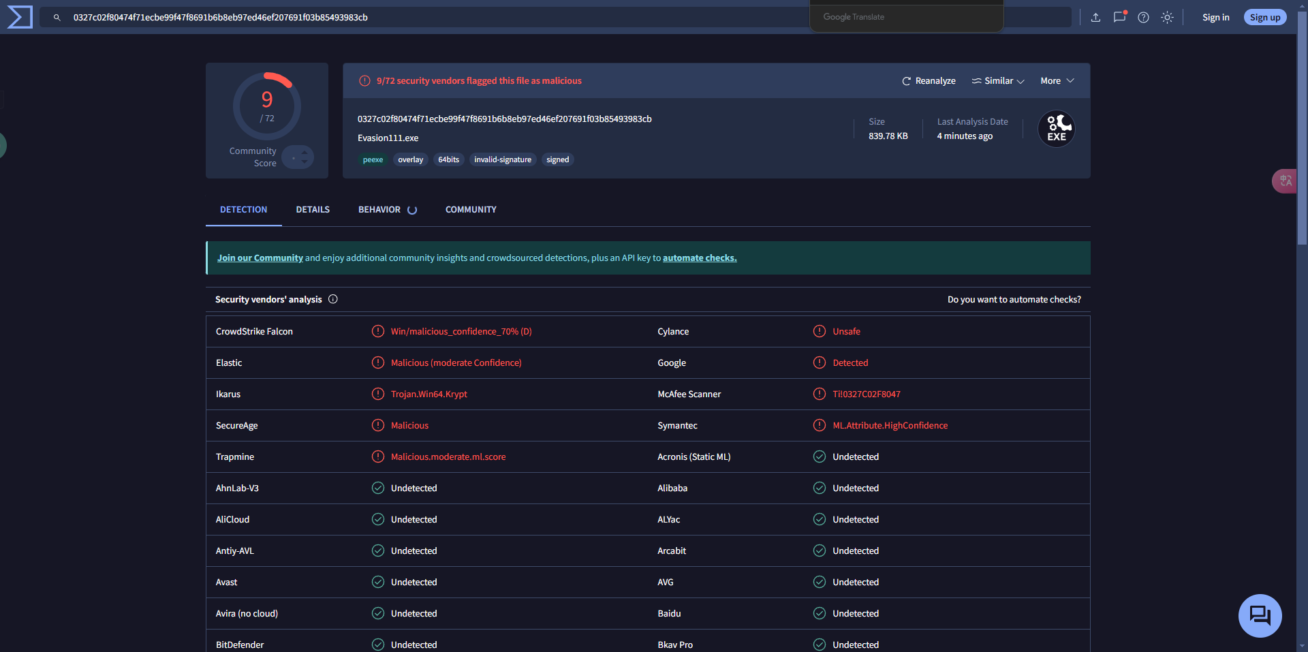Switch to the DETECTION tab

tap(243, 209)
